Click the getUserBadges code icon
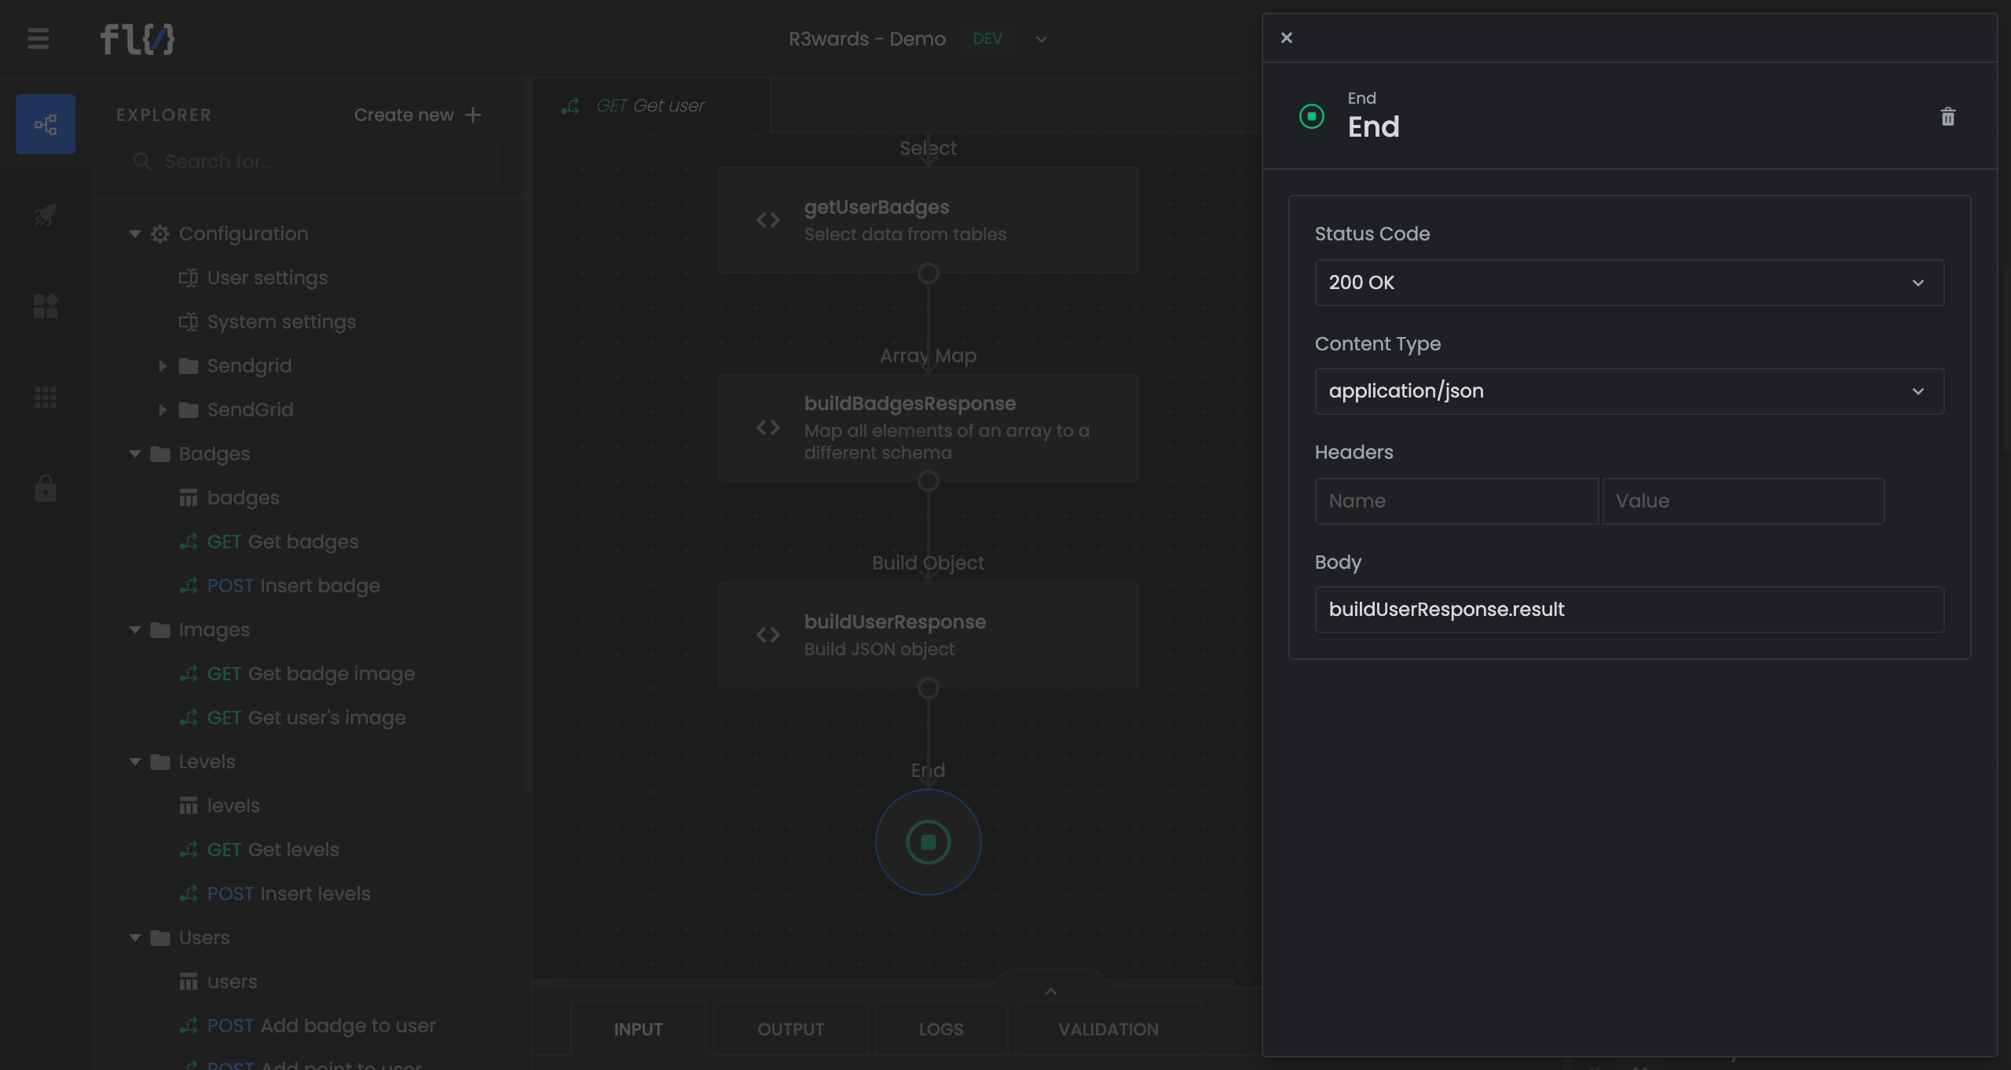This screenshot has width=2011, height=1070. (x=768, y=220)
